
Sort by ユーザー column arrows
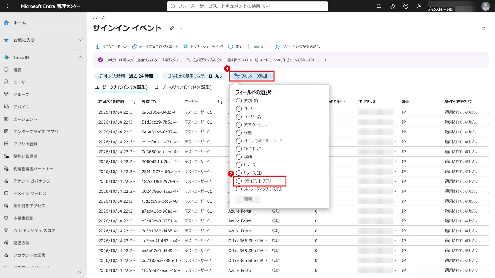220,102
